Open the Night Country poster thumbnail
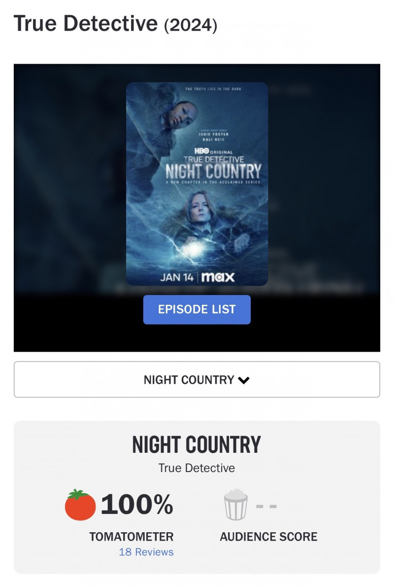 (x=197, y=184)
